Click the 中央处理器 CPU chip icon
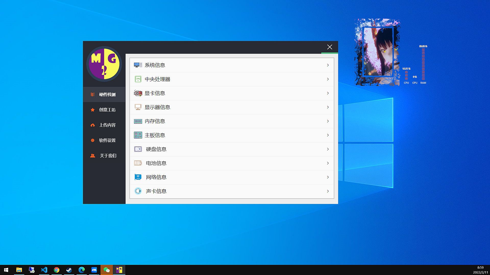490x275 pixels. point(138,79)
